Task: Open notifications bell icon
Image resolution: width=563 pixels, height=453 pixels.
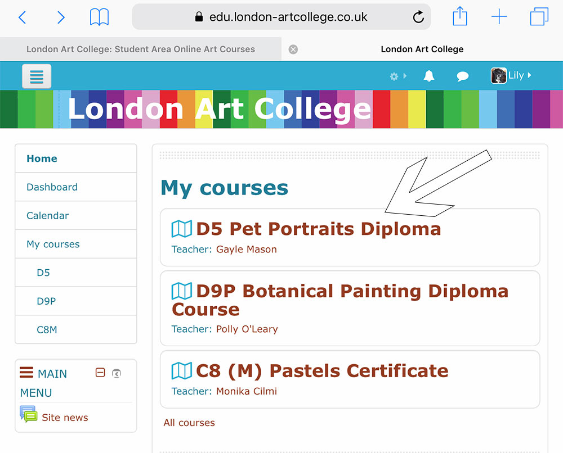Action: (x=428, y=76)
